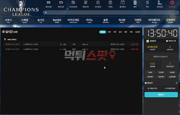Screen dimensions: 180x115
Task: Click the soccer ball icon beside 실시간 LIVE
Action: coord(3,32)
